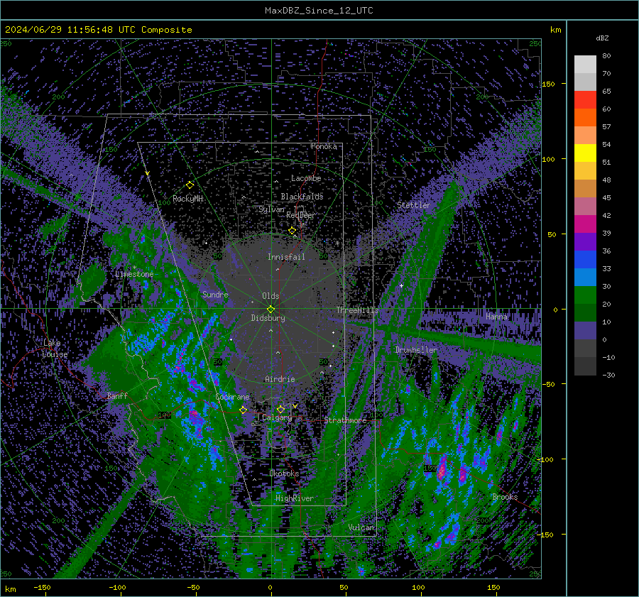This screenshot has height=597, width=639.
Task: Click the Sylvan label
Action: (271, 209)
